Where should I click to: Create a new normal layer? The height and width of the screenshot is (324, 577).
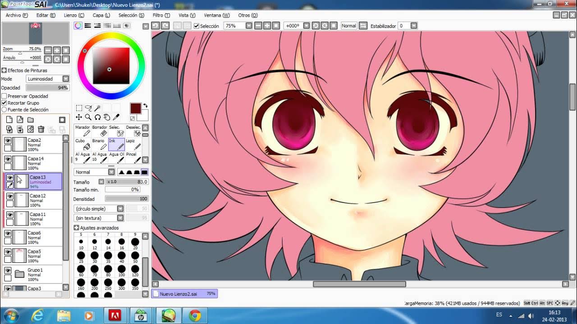9,120
